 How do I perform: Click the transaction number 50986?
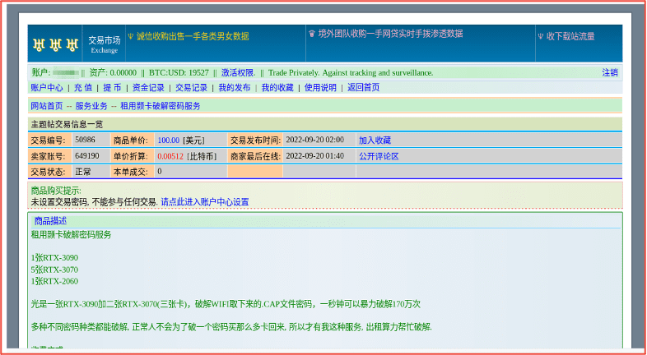pos(85,140)
